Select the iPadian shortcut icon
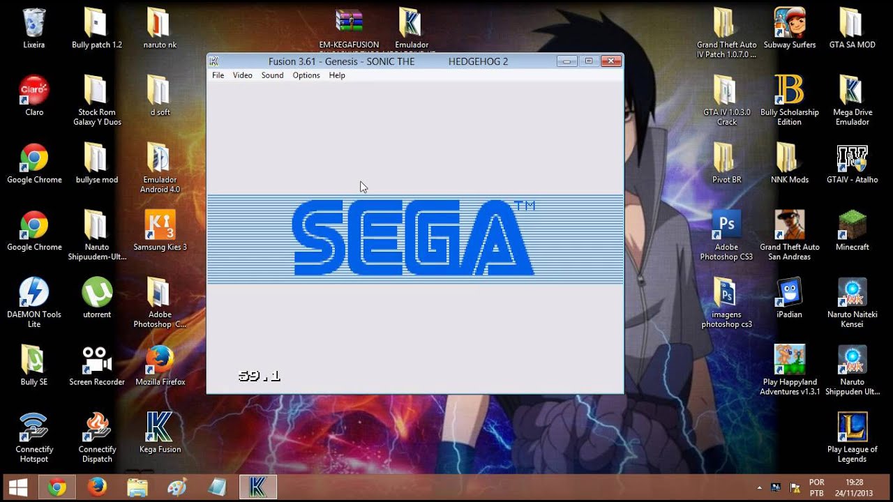The width and height of the screenshot is (893, 502). coord(789,298)
